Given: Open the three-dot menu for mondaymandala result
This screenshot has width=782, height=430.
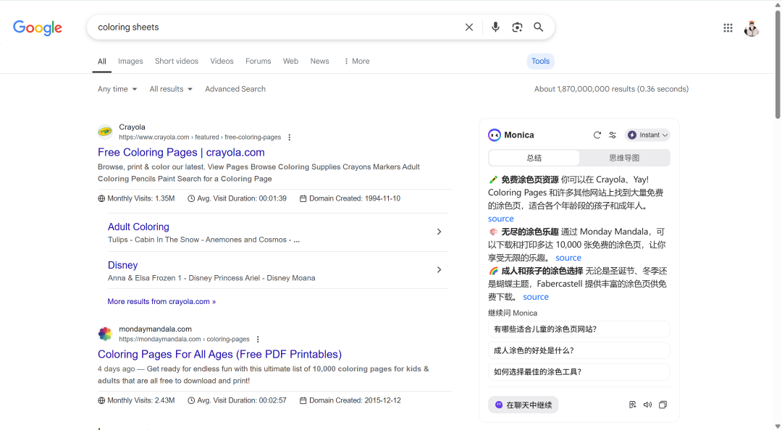Looking at the screenshot, I should (x=258, y=340).
